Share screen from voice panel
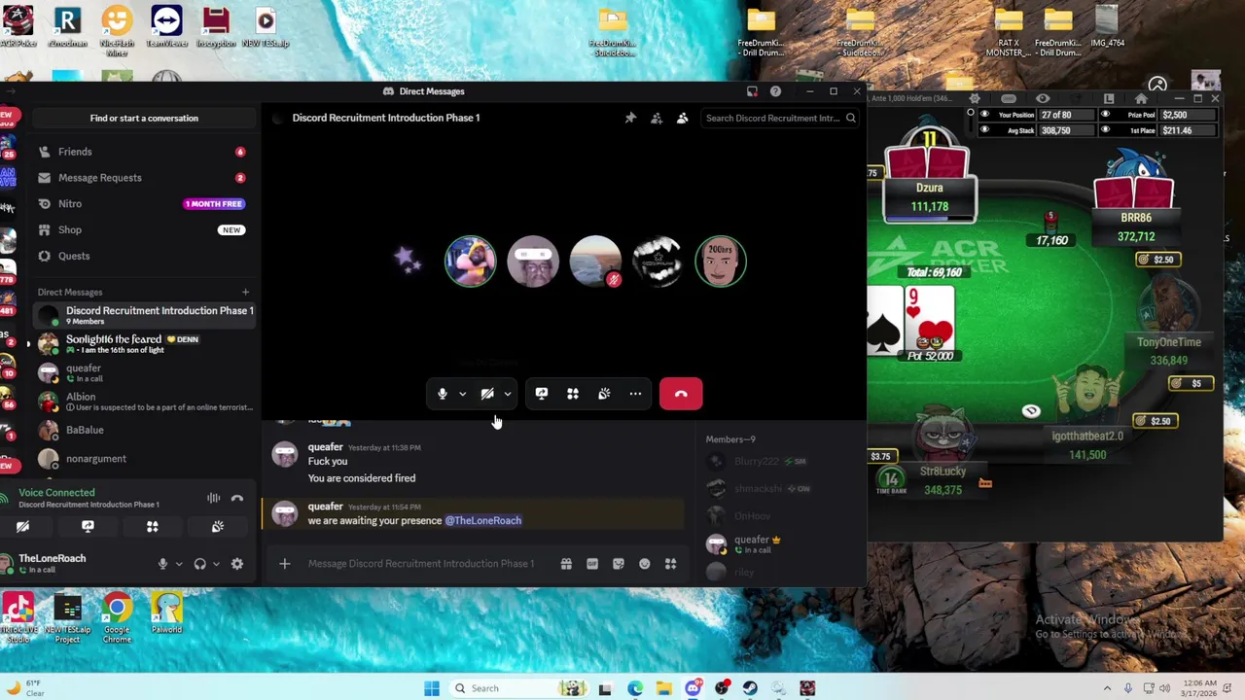The image size is (1245, 700). [x=88, y=527]
